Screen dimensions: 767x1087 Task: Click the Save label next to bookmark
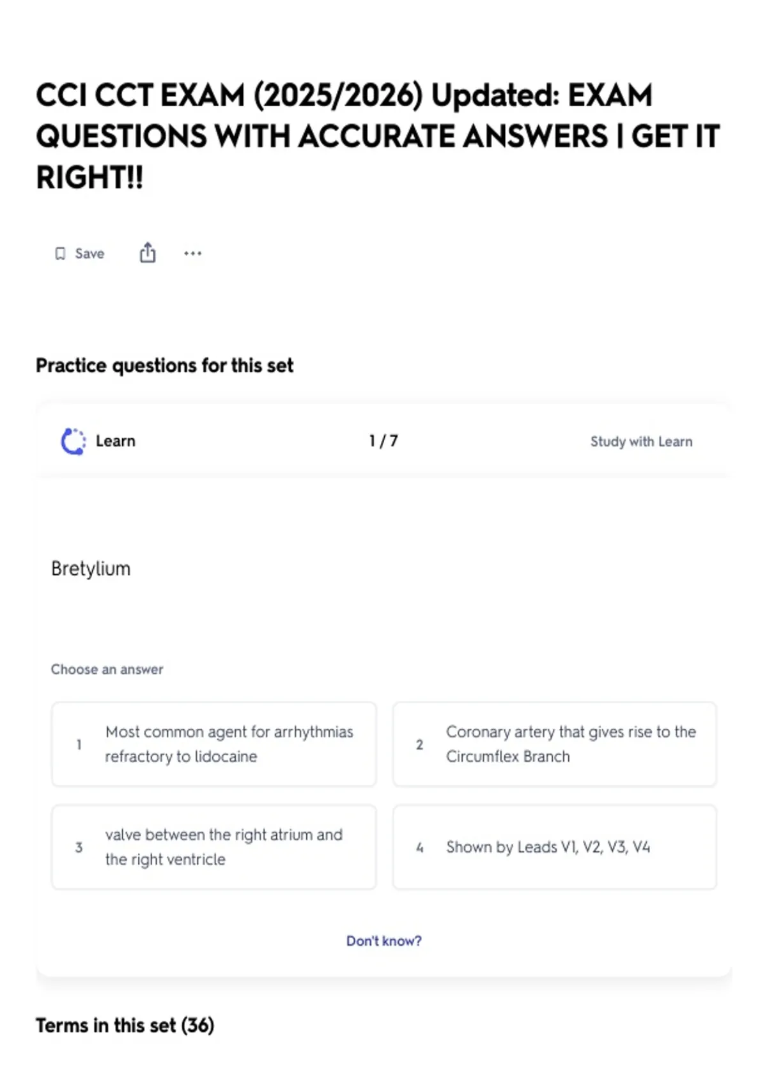[89, 254]
